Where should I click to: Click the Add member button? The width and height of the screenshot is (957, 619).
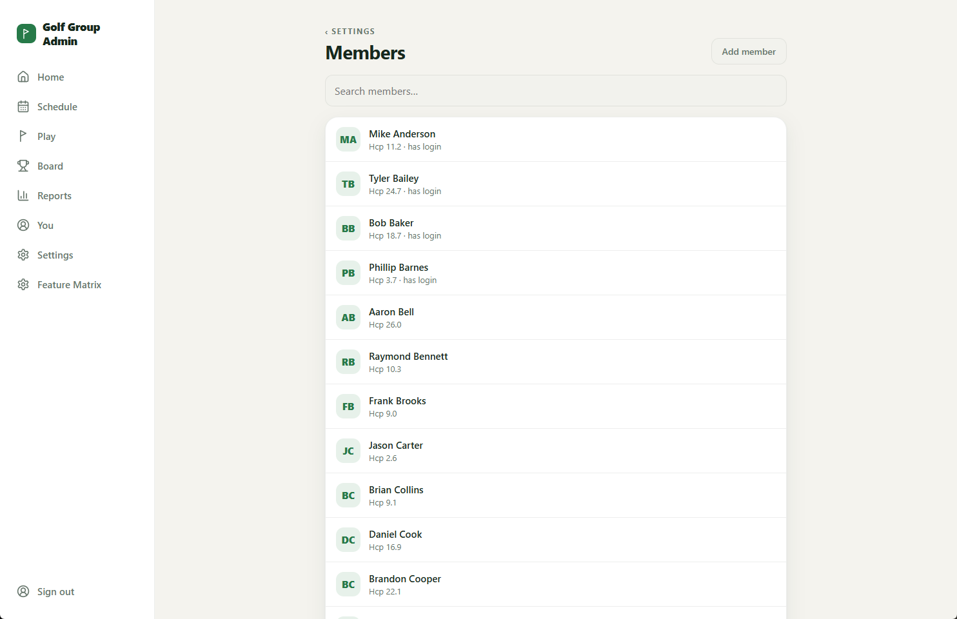pos(749,52)
